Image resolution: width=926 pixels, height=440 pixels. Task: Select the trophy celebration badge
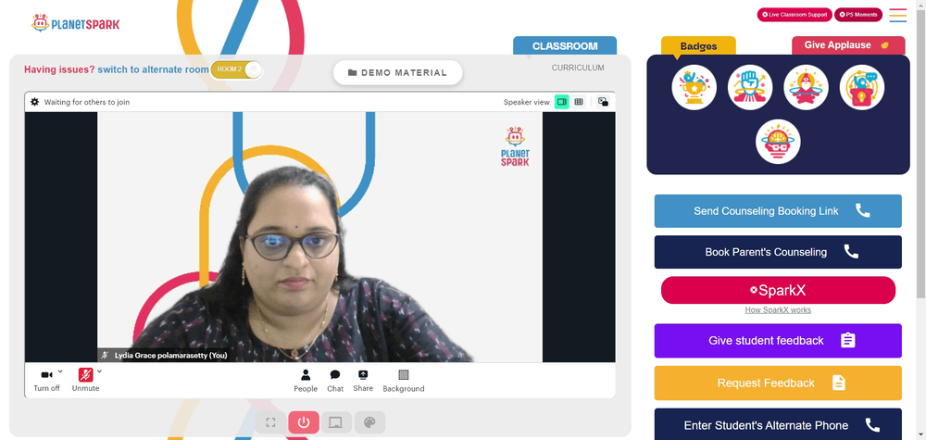point(694,87)
